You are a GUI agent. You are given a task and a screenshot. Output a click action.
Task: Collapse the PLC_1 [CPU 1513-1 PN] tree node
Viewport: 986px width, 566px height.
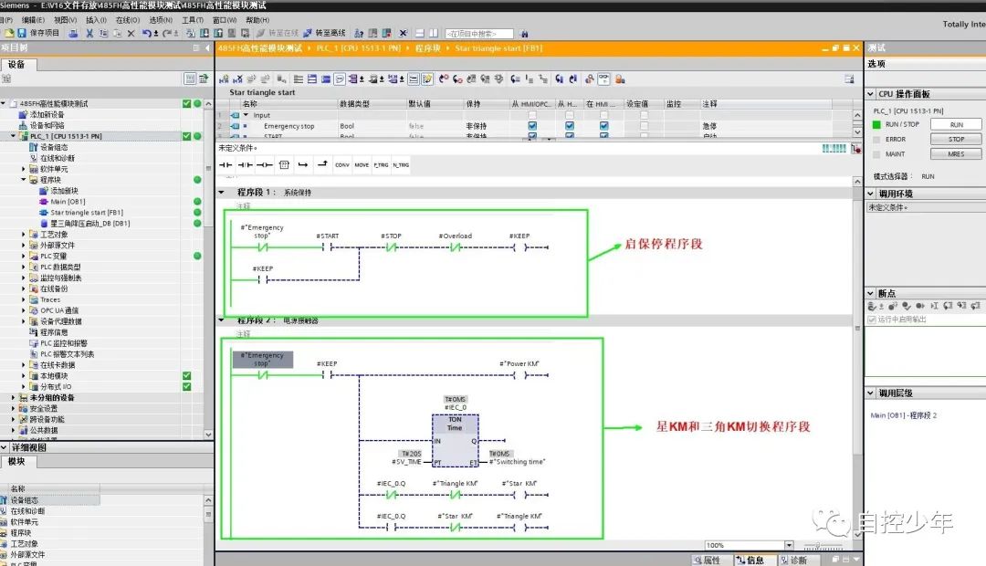pos(13,136)
